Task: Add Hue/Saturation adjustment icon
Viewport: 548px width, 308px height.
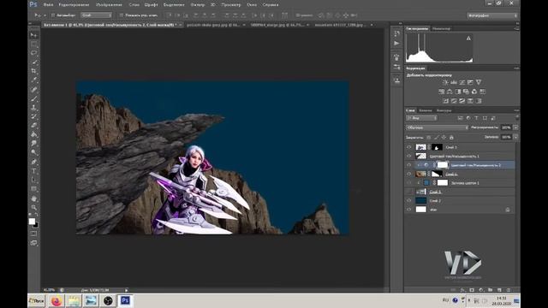Action: [442, 92]
